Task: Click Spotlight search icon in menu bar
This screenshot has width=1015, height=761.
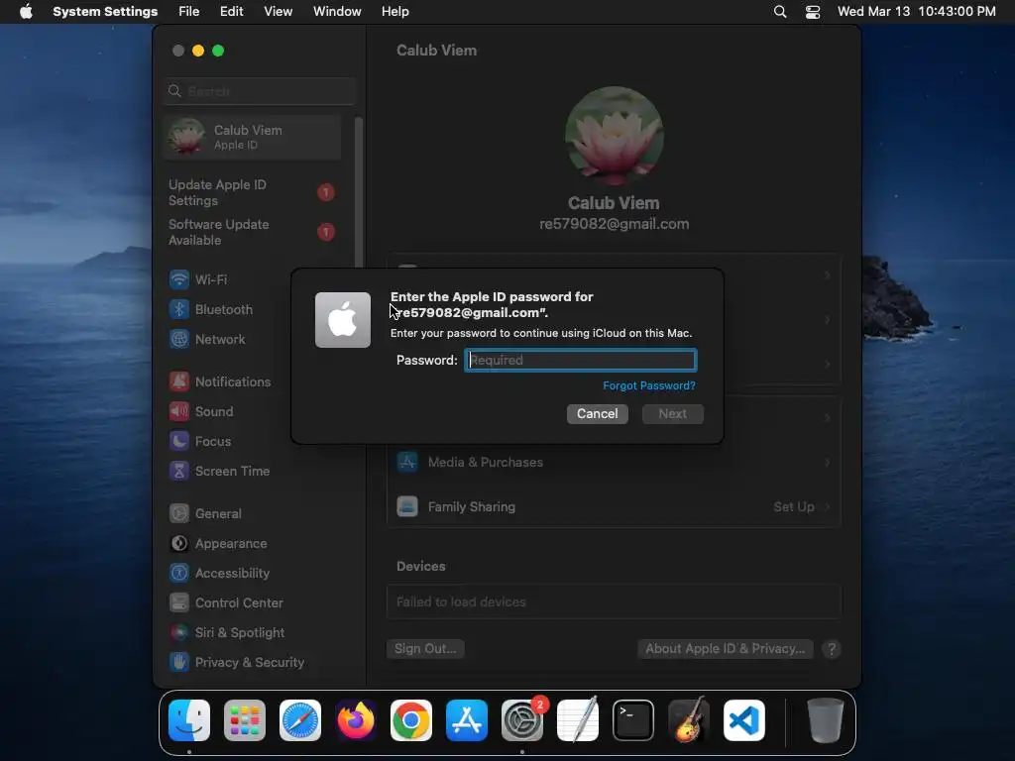Action: (x=780, y=12)
